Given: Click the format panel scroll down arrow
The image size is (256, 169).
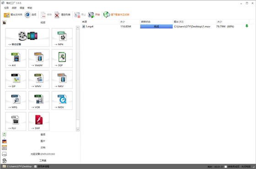Looking at the screenshot, I should pyautogui.click(x=78, y=129).
